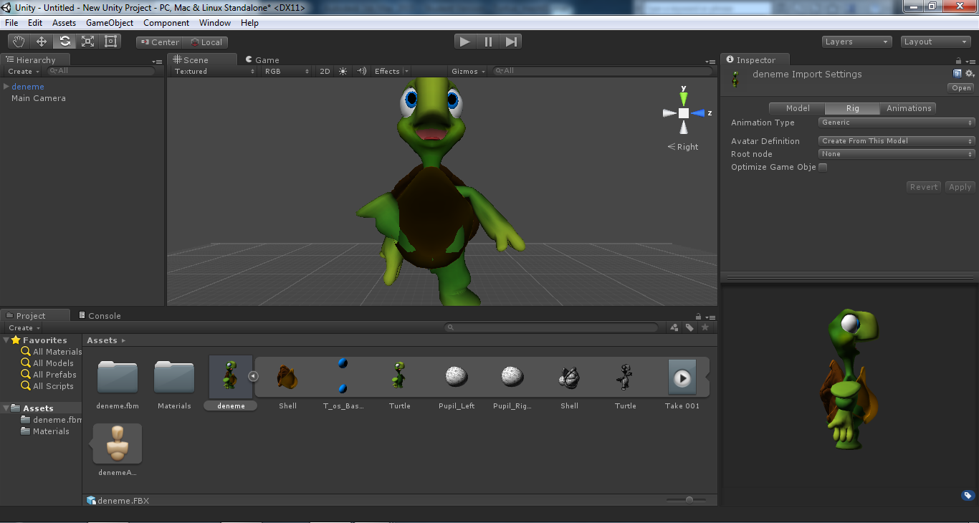Viewport: 979px width, 523px height.
Task: Toggle scene lighting with the sun icon
Action: 343,71
